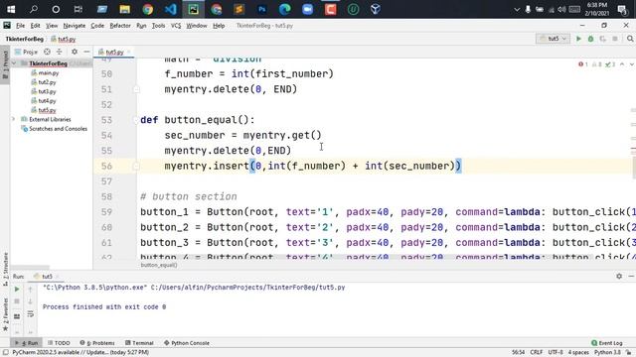Click the error indicator in editor corner
This screenshot has height=357, width=636.
(583, 64)
